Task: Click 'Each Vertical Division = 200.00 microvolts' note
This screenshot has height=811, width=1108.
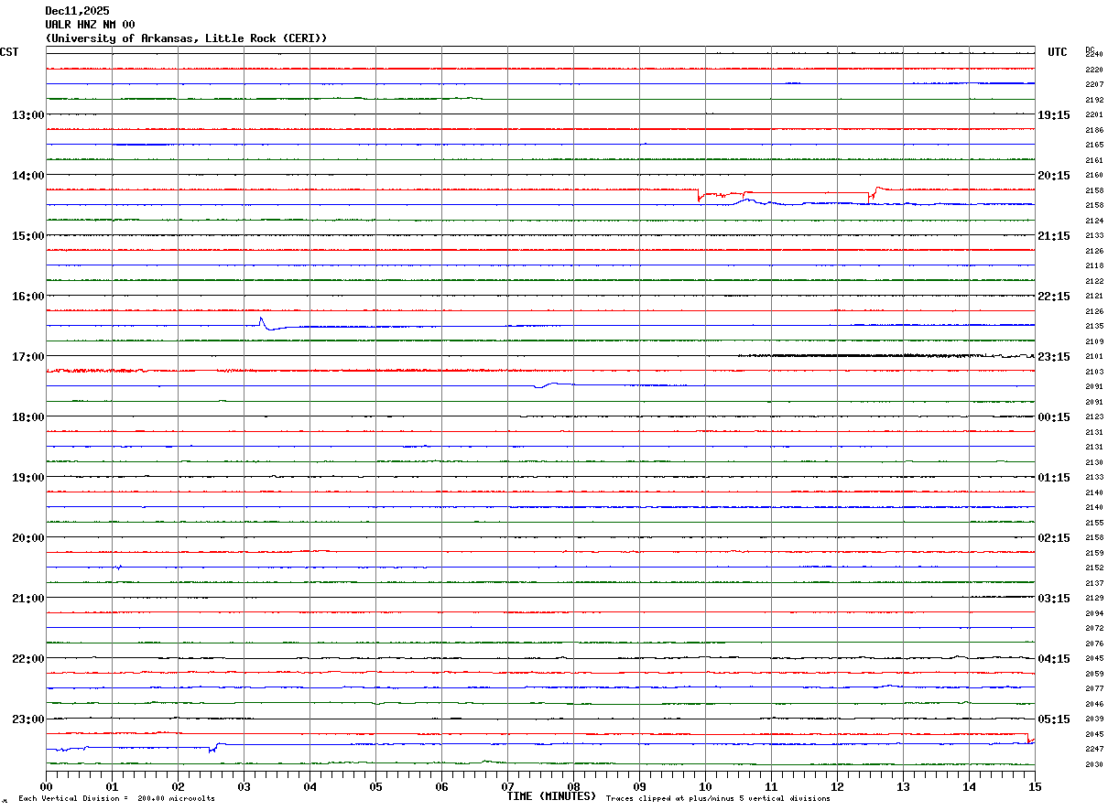Action: click(x=116, y=799)
